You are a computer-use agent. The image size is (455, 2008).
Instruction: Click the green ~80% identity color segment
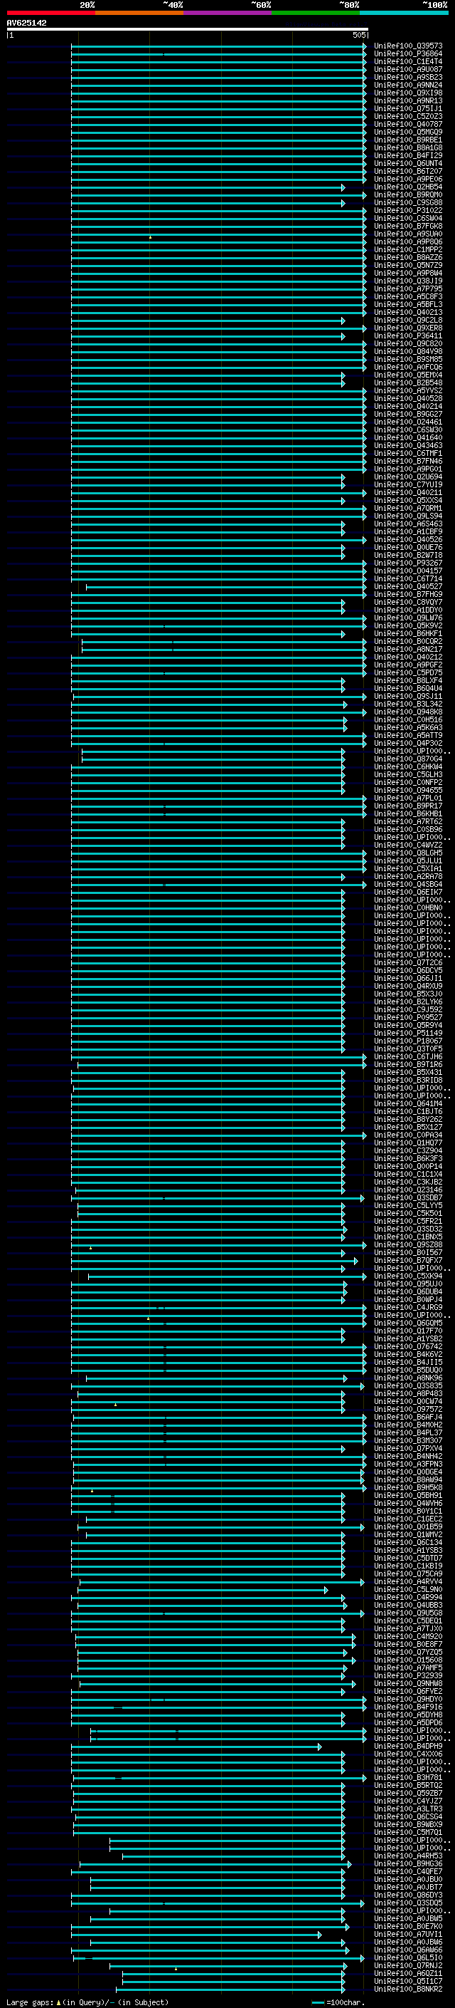coord(316,13)
